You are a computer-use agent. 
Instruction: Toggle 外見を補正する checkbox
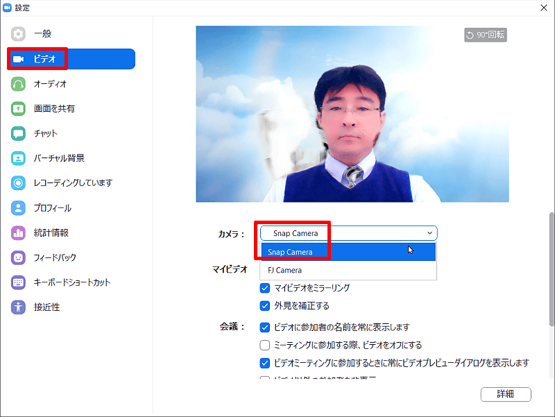coord(265,306)
